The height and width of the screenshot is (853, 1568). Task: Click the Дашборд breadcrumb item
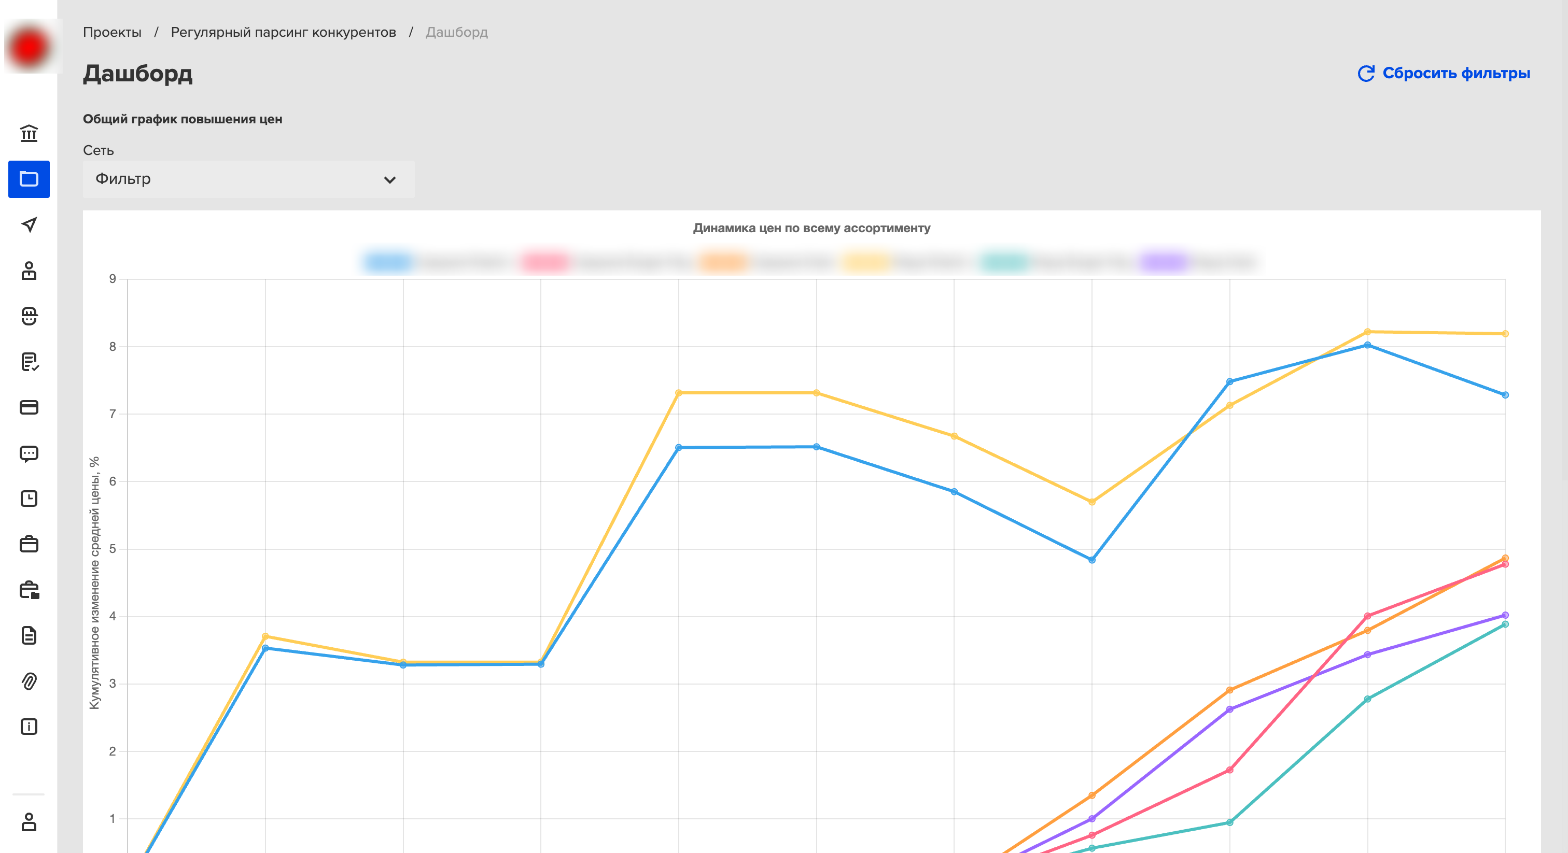(x=456, y=32)
